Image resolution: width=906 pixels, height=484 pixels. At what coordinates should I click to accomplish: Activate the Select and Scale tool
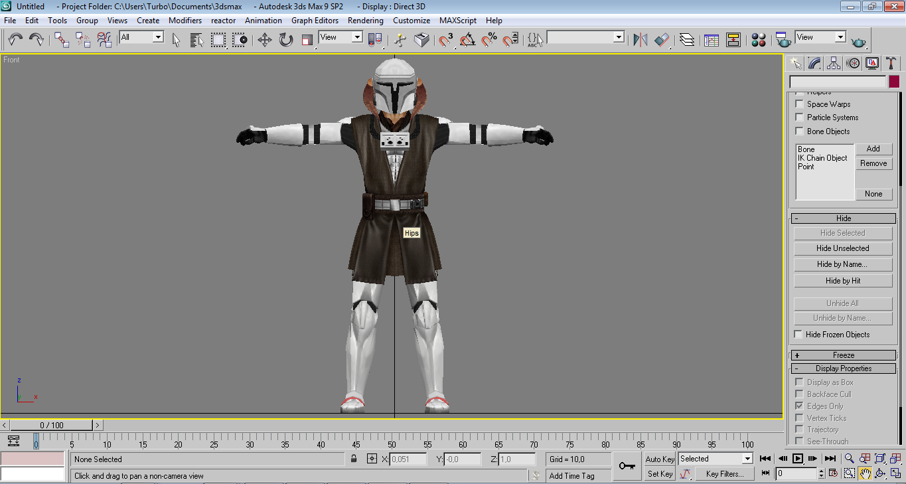(x=307, y=40)
